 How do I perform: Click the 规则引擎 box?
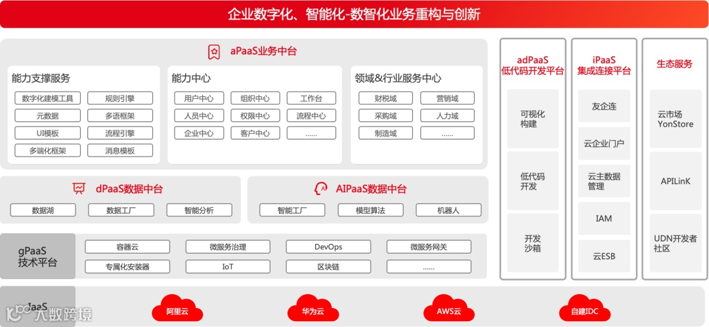pyautogui.click(x=120, y=98)
